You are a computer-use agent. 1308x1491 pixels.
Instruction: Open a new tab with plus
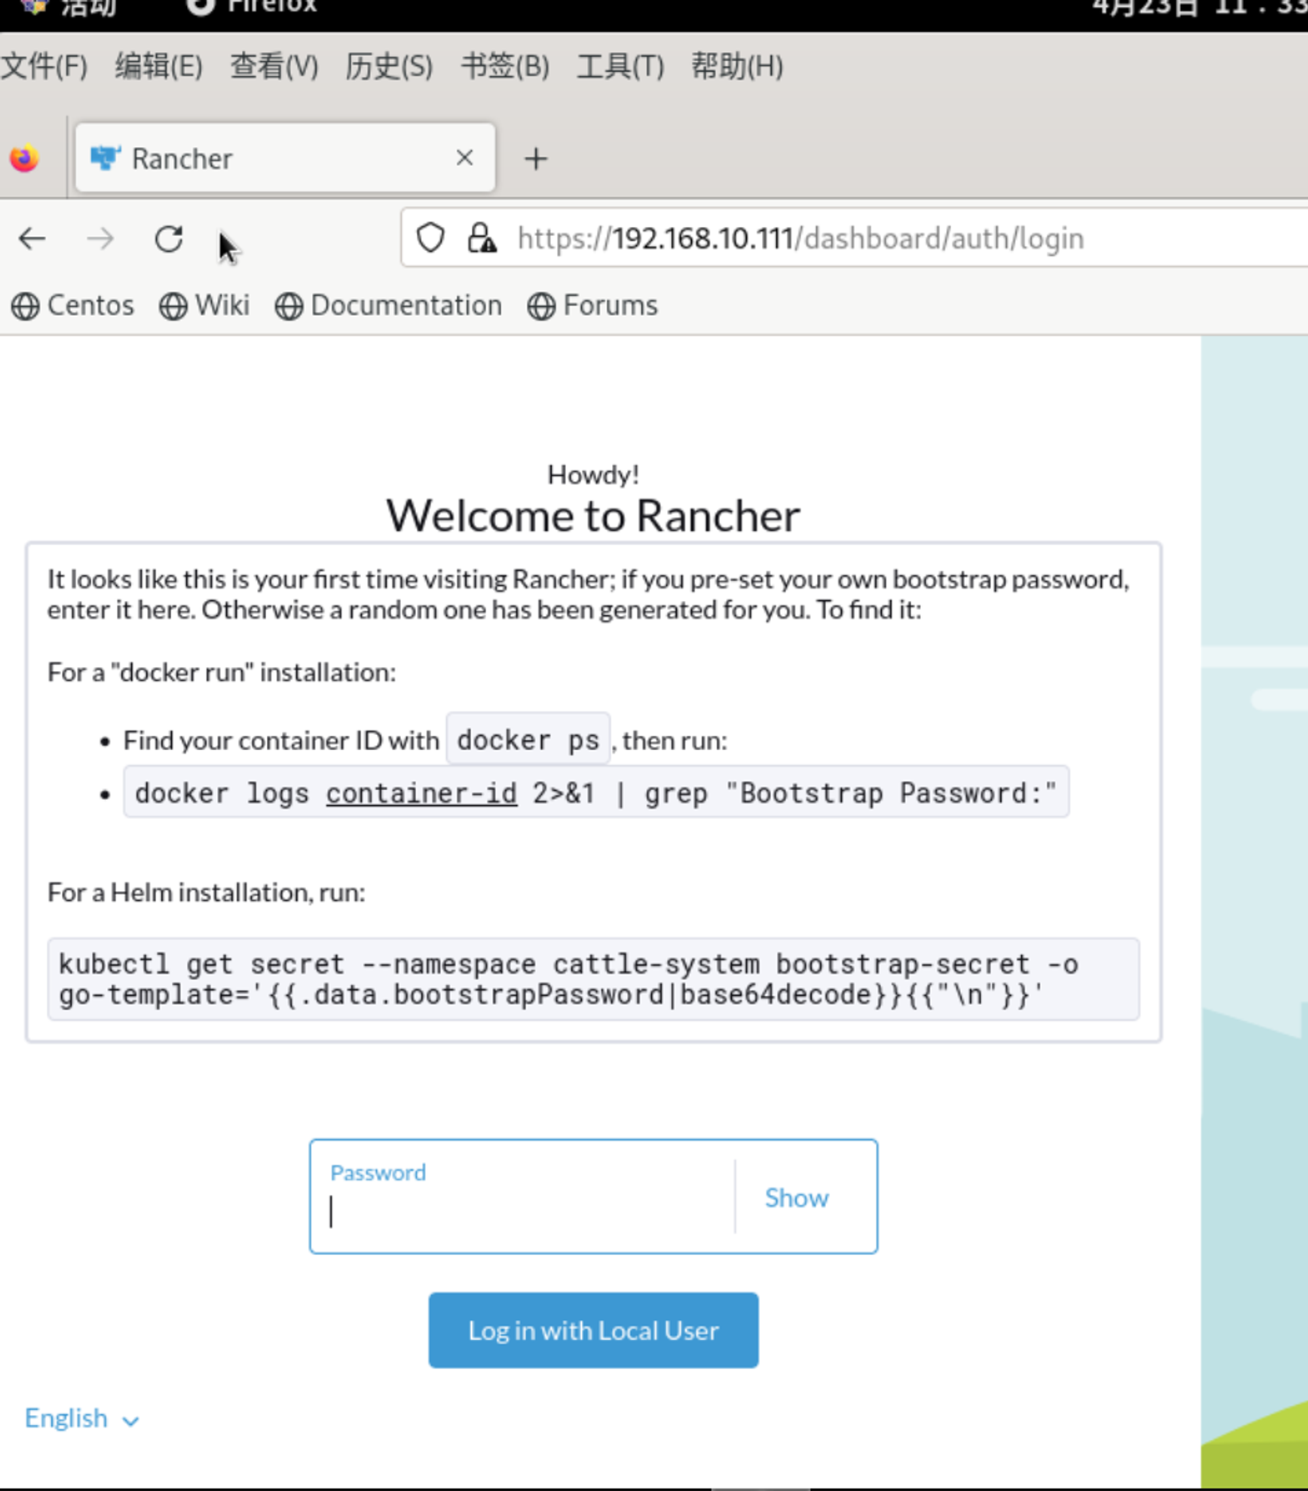pyautogui.click(x=536, y=158)
